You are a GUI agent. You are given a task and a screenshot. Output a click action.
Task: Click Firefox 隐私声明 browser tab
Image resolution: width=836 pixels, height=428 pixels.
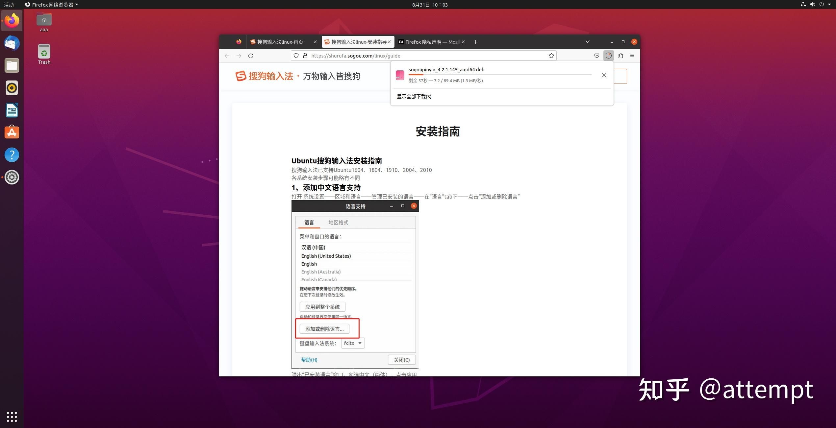(x=429, y=41)
